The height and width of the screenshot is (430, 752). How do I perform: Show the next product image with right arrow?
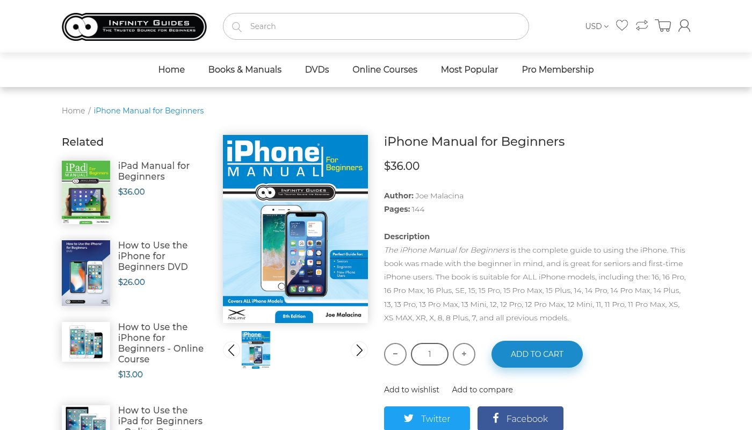pos(359,350)
